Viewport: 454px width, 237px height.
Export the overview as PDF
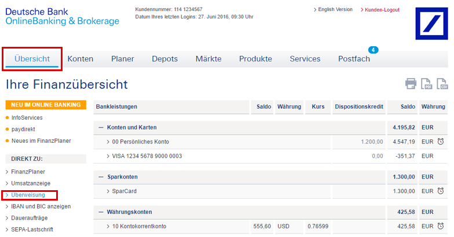427,84
